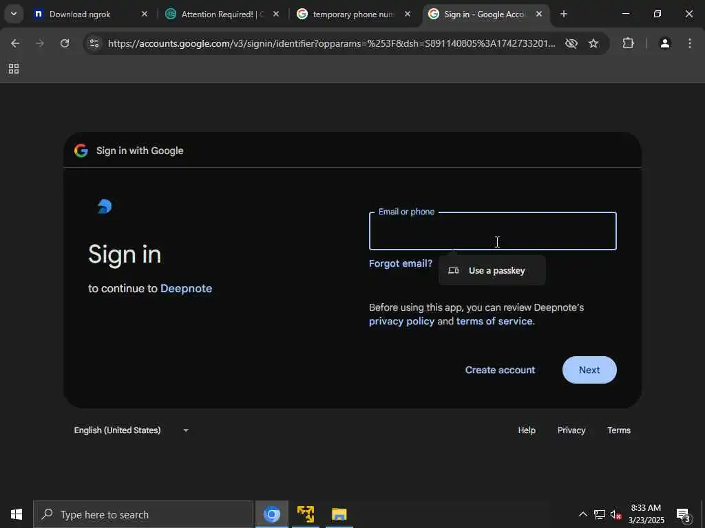Click the Forgot email? link
The width and height of the screenshot is (705, 528).
(400, 263)
